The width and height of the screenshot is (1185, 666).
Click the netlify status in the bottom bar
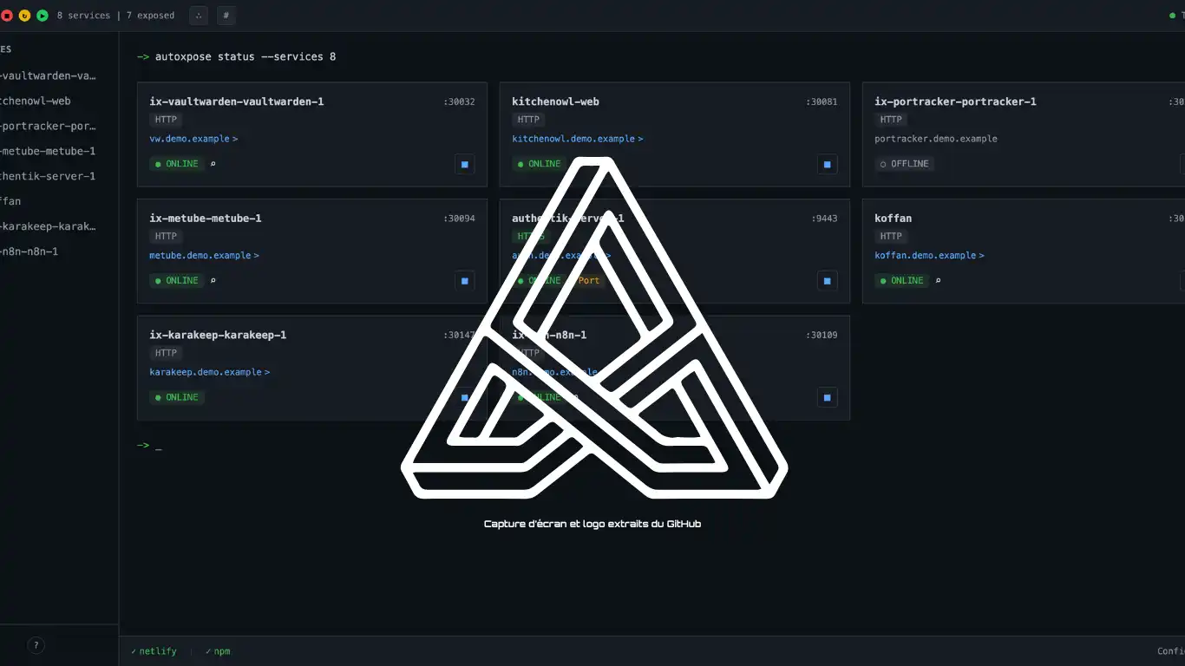(154, 651)
